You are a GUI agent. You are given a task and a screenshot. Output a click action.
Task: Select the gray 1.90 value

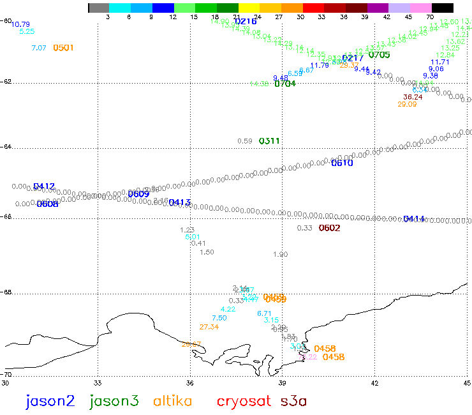point(280,254)
